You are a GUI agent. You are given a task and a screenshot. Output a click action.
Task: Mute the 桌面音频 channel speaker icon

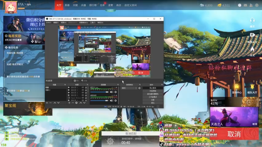tap(112, 101)
